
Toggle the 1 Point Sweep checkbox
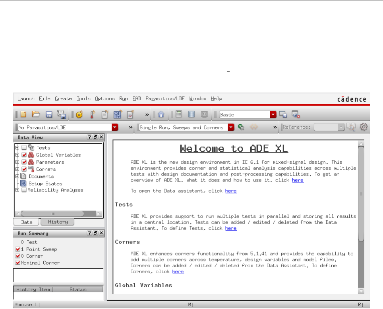click(x=17, y=249)
